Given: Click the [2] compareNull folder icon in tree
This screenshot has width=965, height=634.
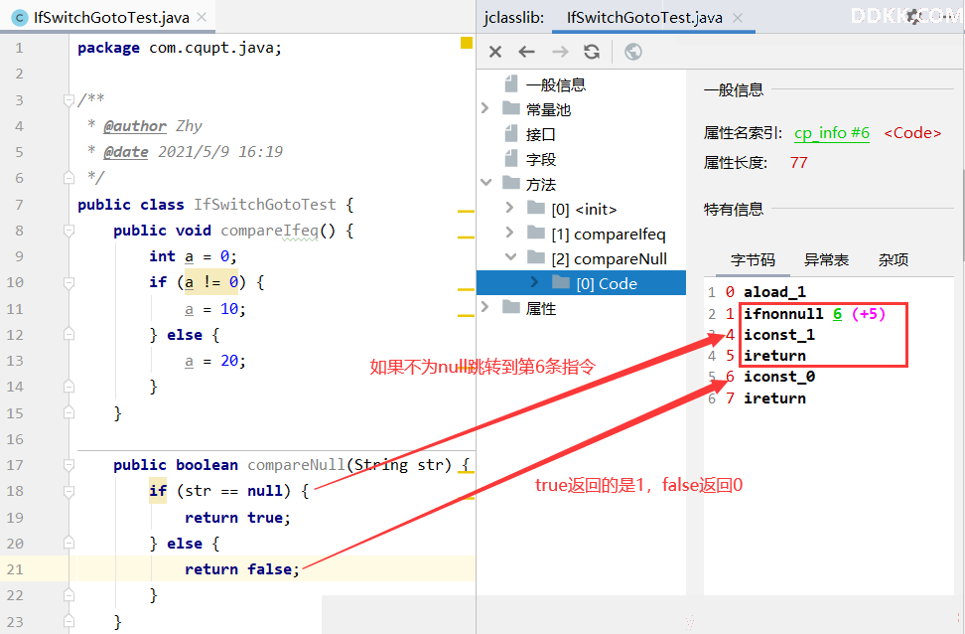Looking at the screenshot, I should (536, 257).
